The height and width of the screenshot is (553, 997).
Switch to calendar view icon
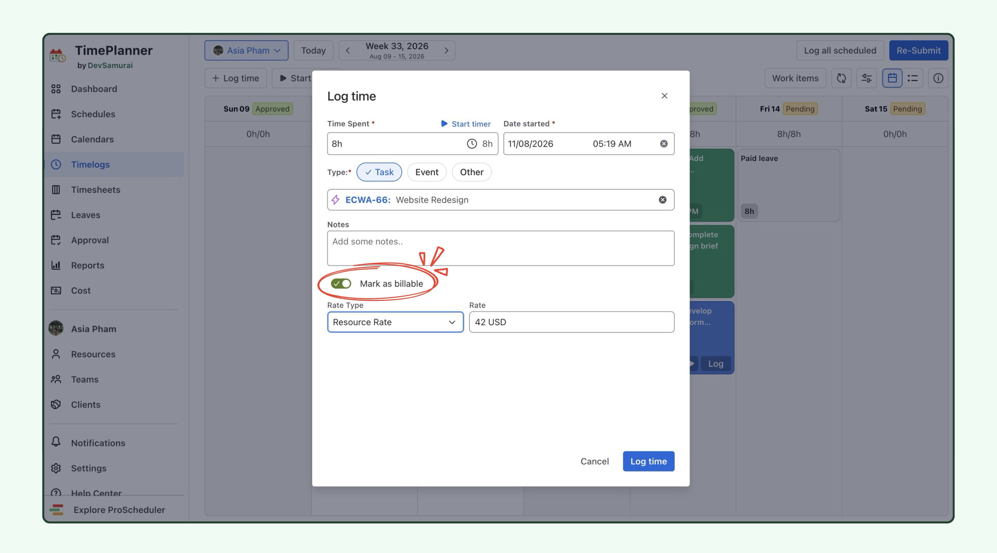(892, 78)
